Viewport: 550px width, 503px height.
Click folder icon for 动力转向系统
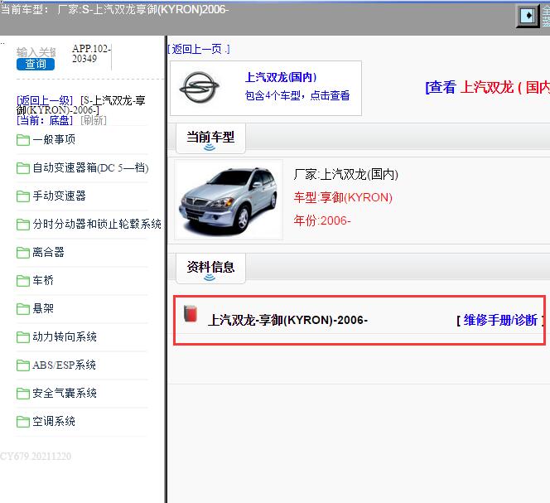23,337
